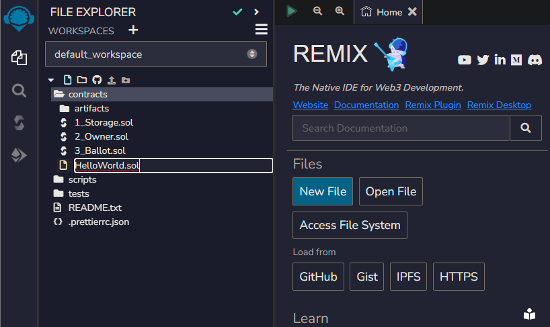Collapse the contracts folder
Screen dimensions: 550x327
coord(161,95)
